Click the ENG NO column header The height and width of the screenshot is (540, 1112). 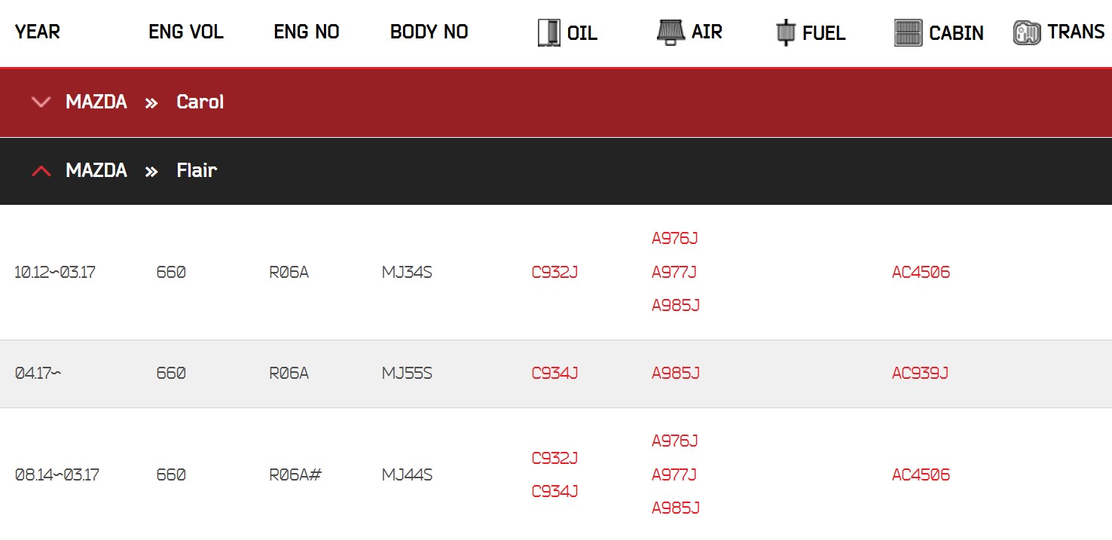click(x=306, y=32)
